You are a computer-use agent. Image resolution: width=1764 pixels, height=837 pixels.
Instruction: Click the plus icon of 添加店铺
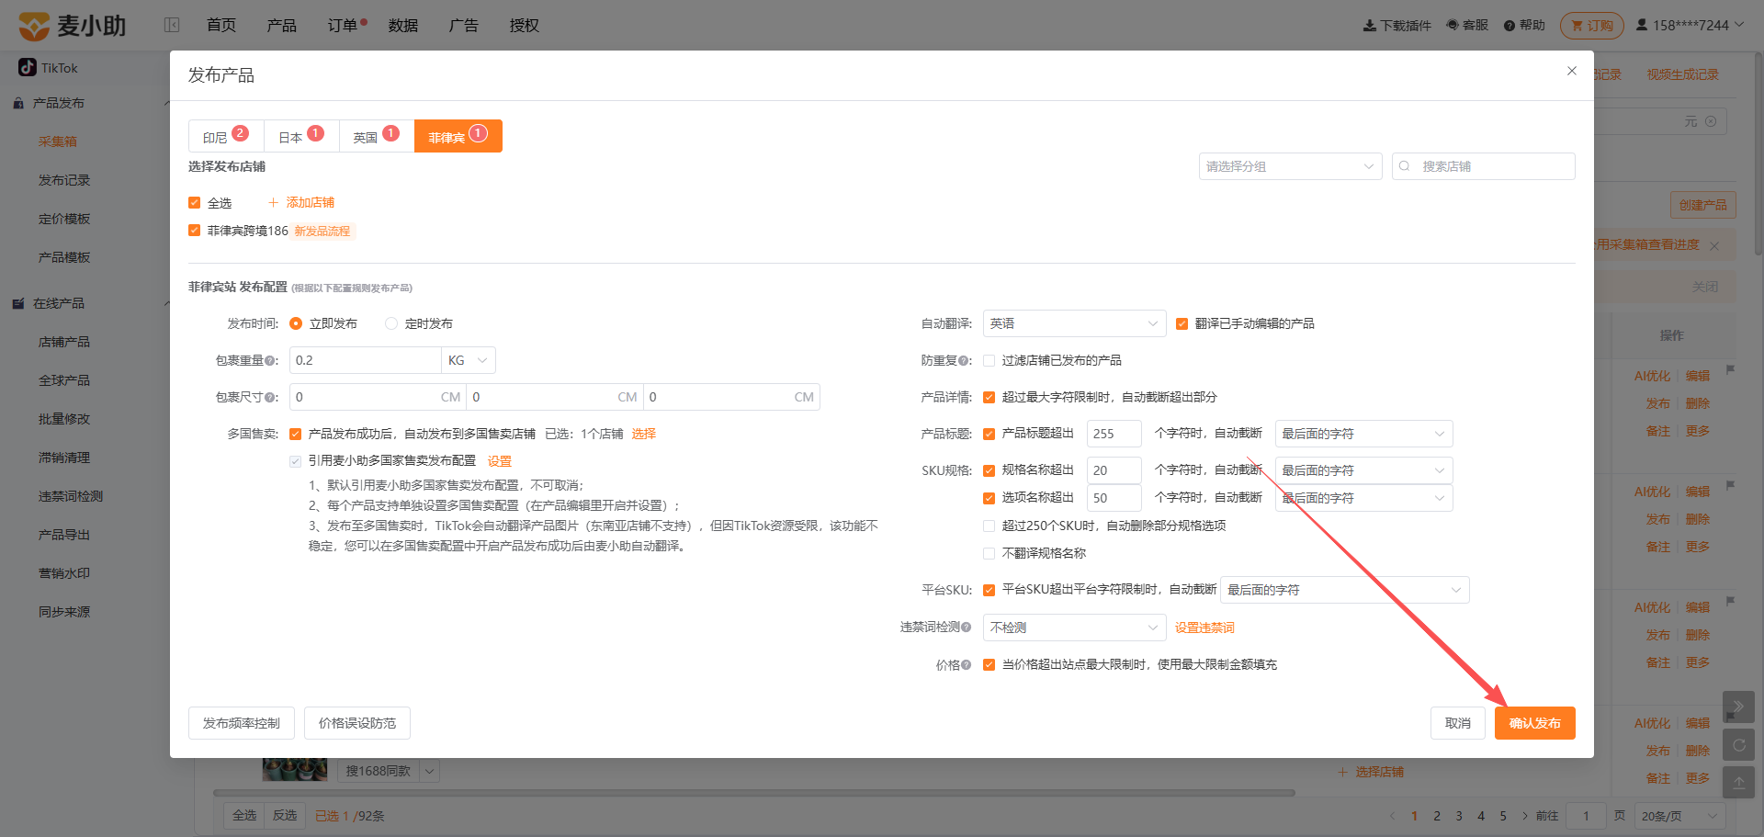pyautogui.click(x=273, y=202)
